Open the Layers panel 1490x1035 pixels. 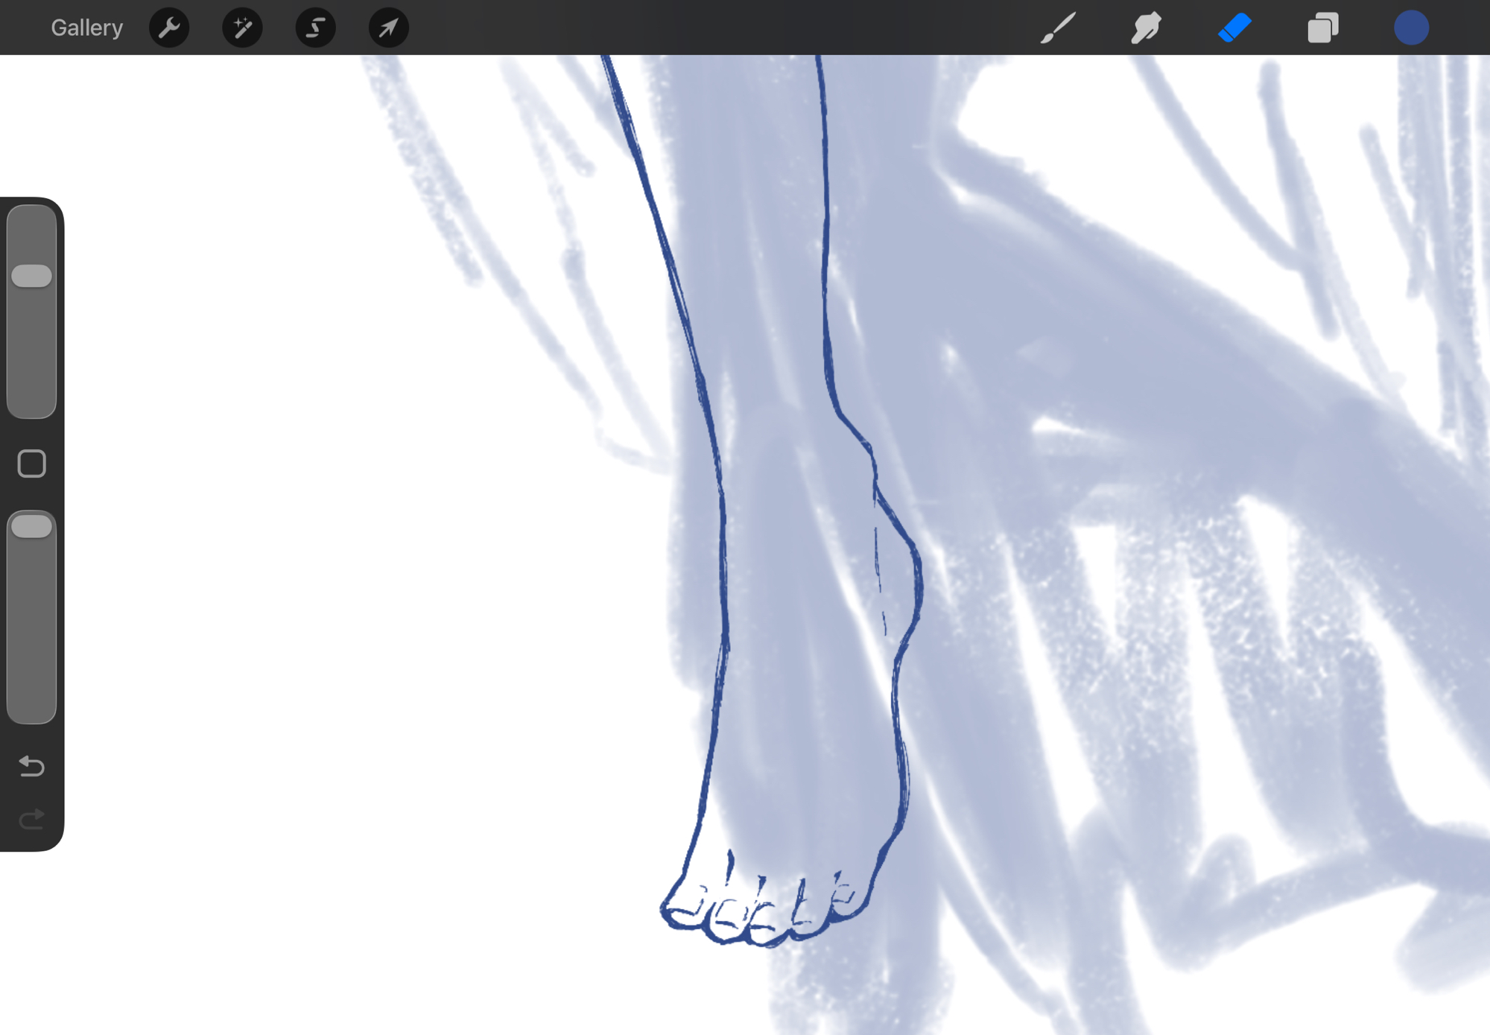1322,28
